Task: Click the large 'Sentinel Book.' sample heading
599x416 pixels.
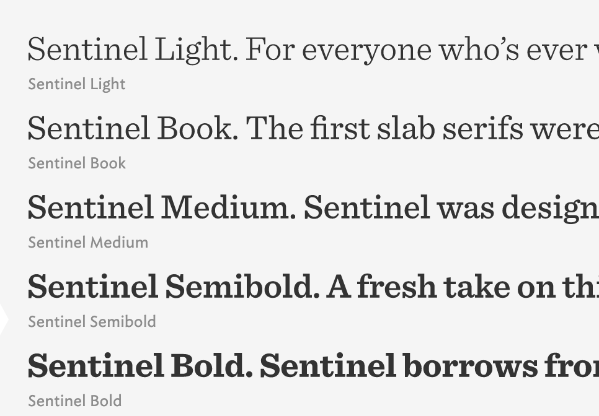Action: pos(132,129)
